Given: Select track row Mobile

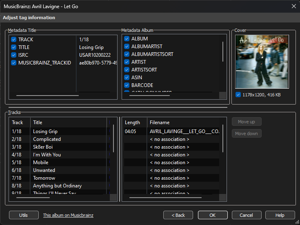Looking at the screenshot, I should tap(60, 163).
